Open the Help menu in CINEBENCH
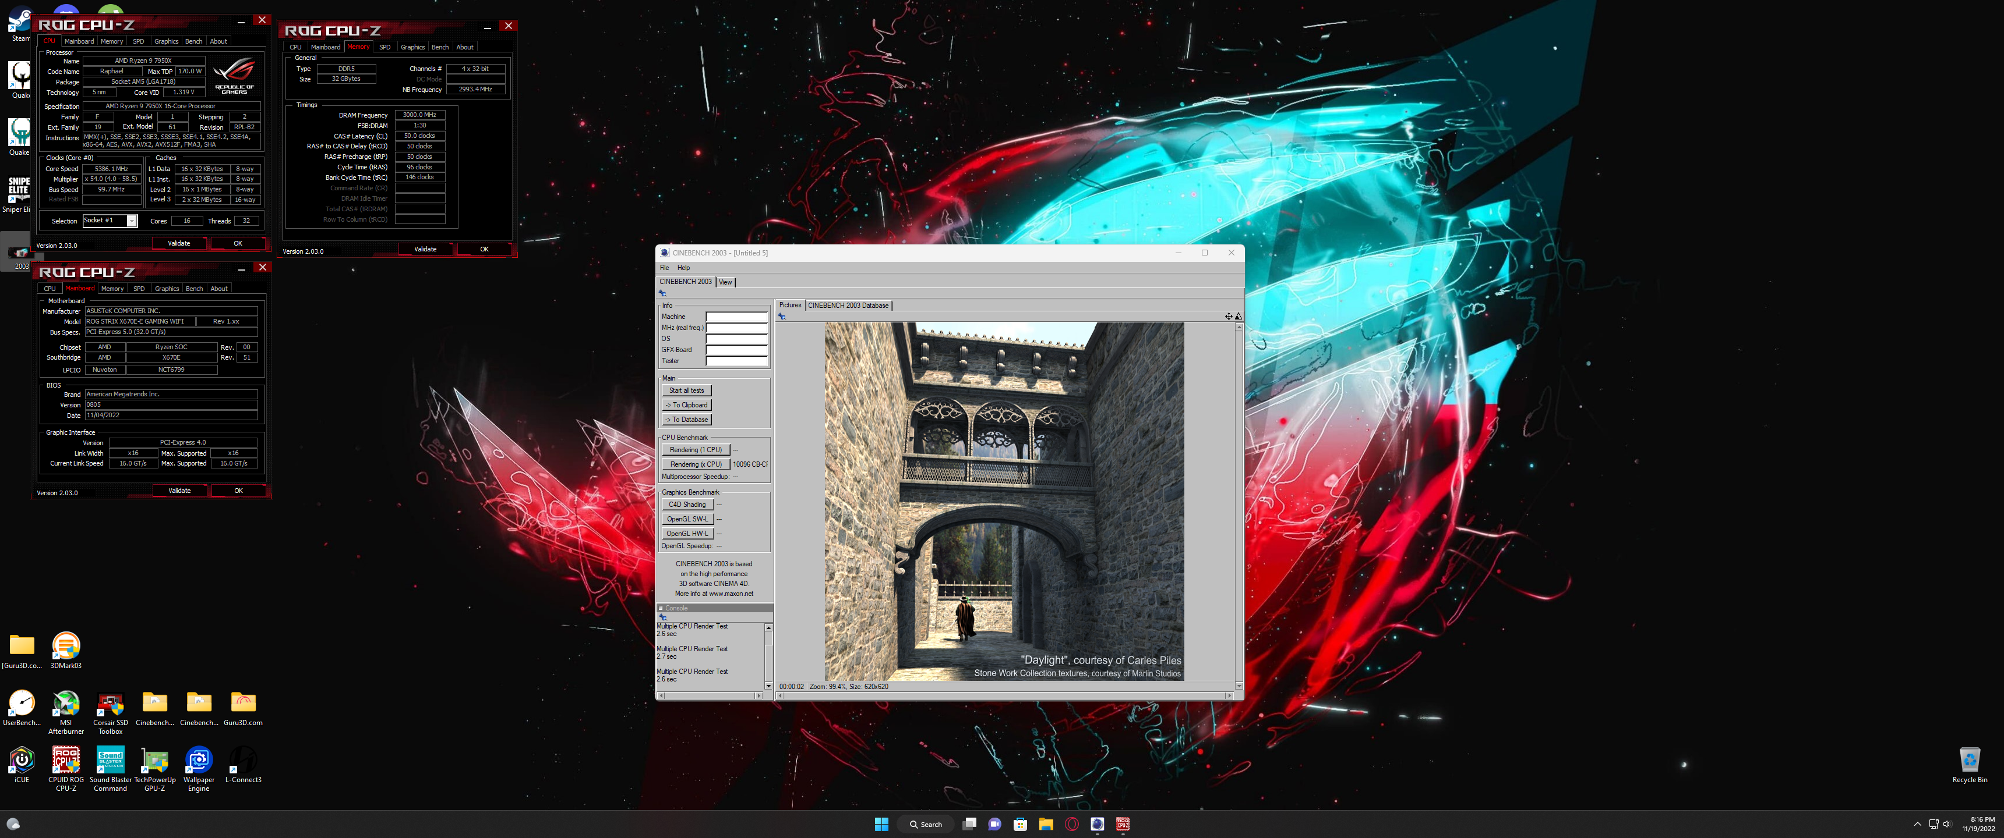 [683, 268]
